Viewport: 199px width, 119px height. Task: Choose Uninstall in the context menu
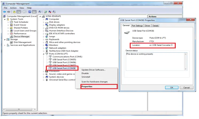(x=86, y=77)
